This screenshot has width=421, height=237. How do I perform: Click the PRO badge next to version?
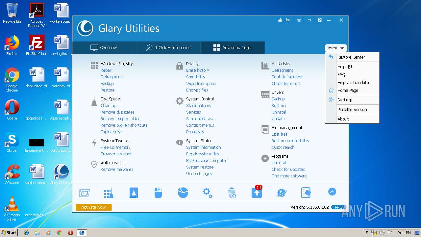(338, 207)
